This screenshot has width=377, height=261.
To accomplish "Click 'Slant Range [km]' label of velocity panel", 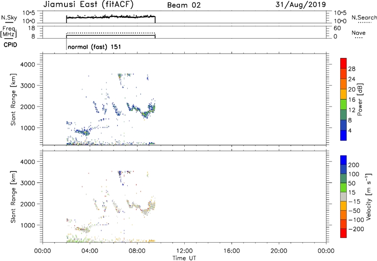I will (13, 197).
